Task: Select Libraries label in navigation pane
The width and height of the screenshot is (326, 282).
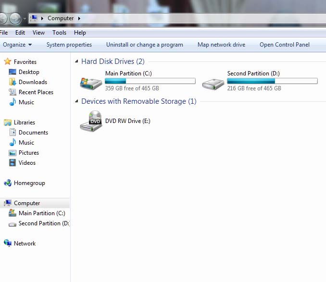Action: pyautogui.click(x=25, y=123)
